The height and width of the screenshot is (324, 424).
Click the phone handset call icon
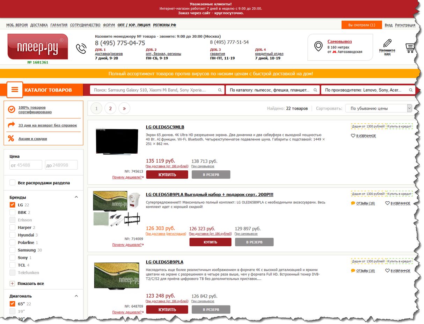pos(81,48)
